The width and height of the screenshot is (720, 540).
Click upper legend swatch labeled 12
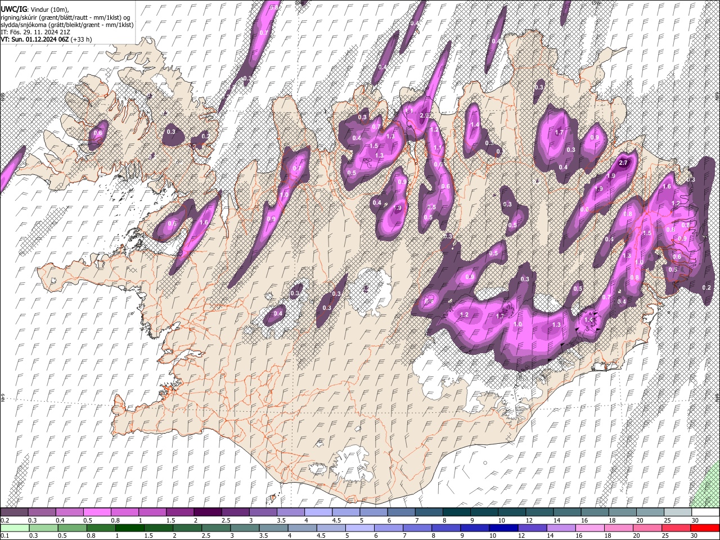(538, 512)
